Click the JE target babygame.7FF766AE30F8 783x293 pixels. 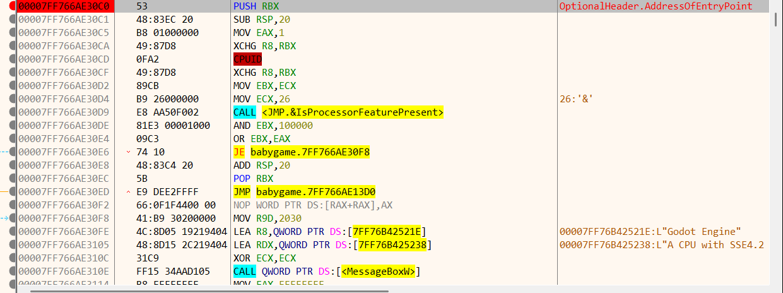click(x=310, y=152)
